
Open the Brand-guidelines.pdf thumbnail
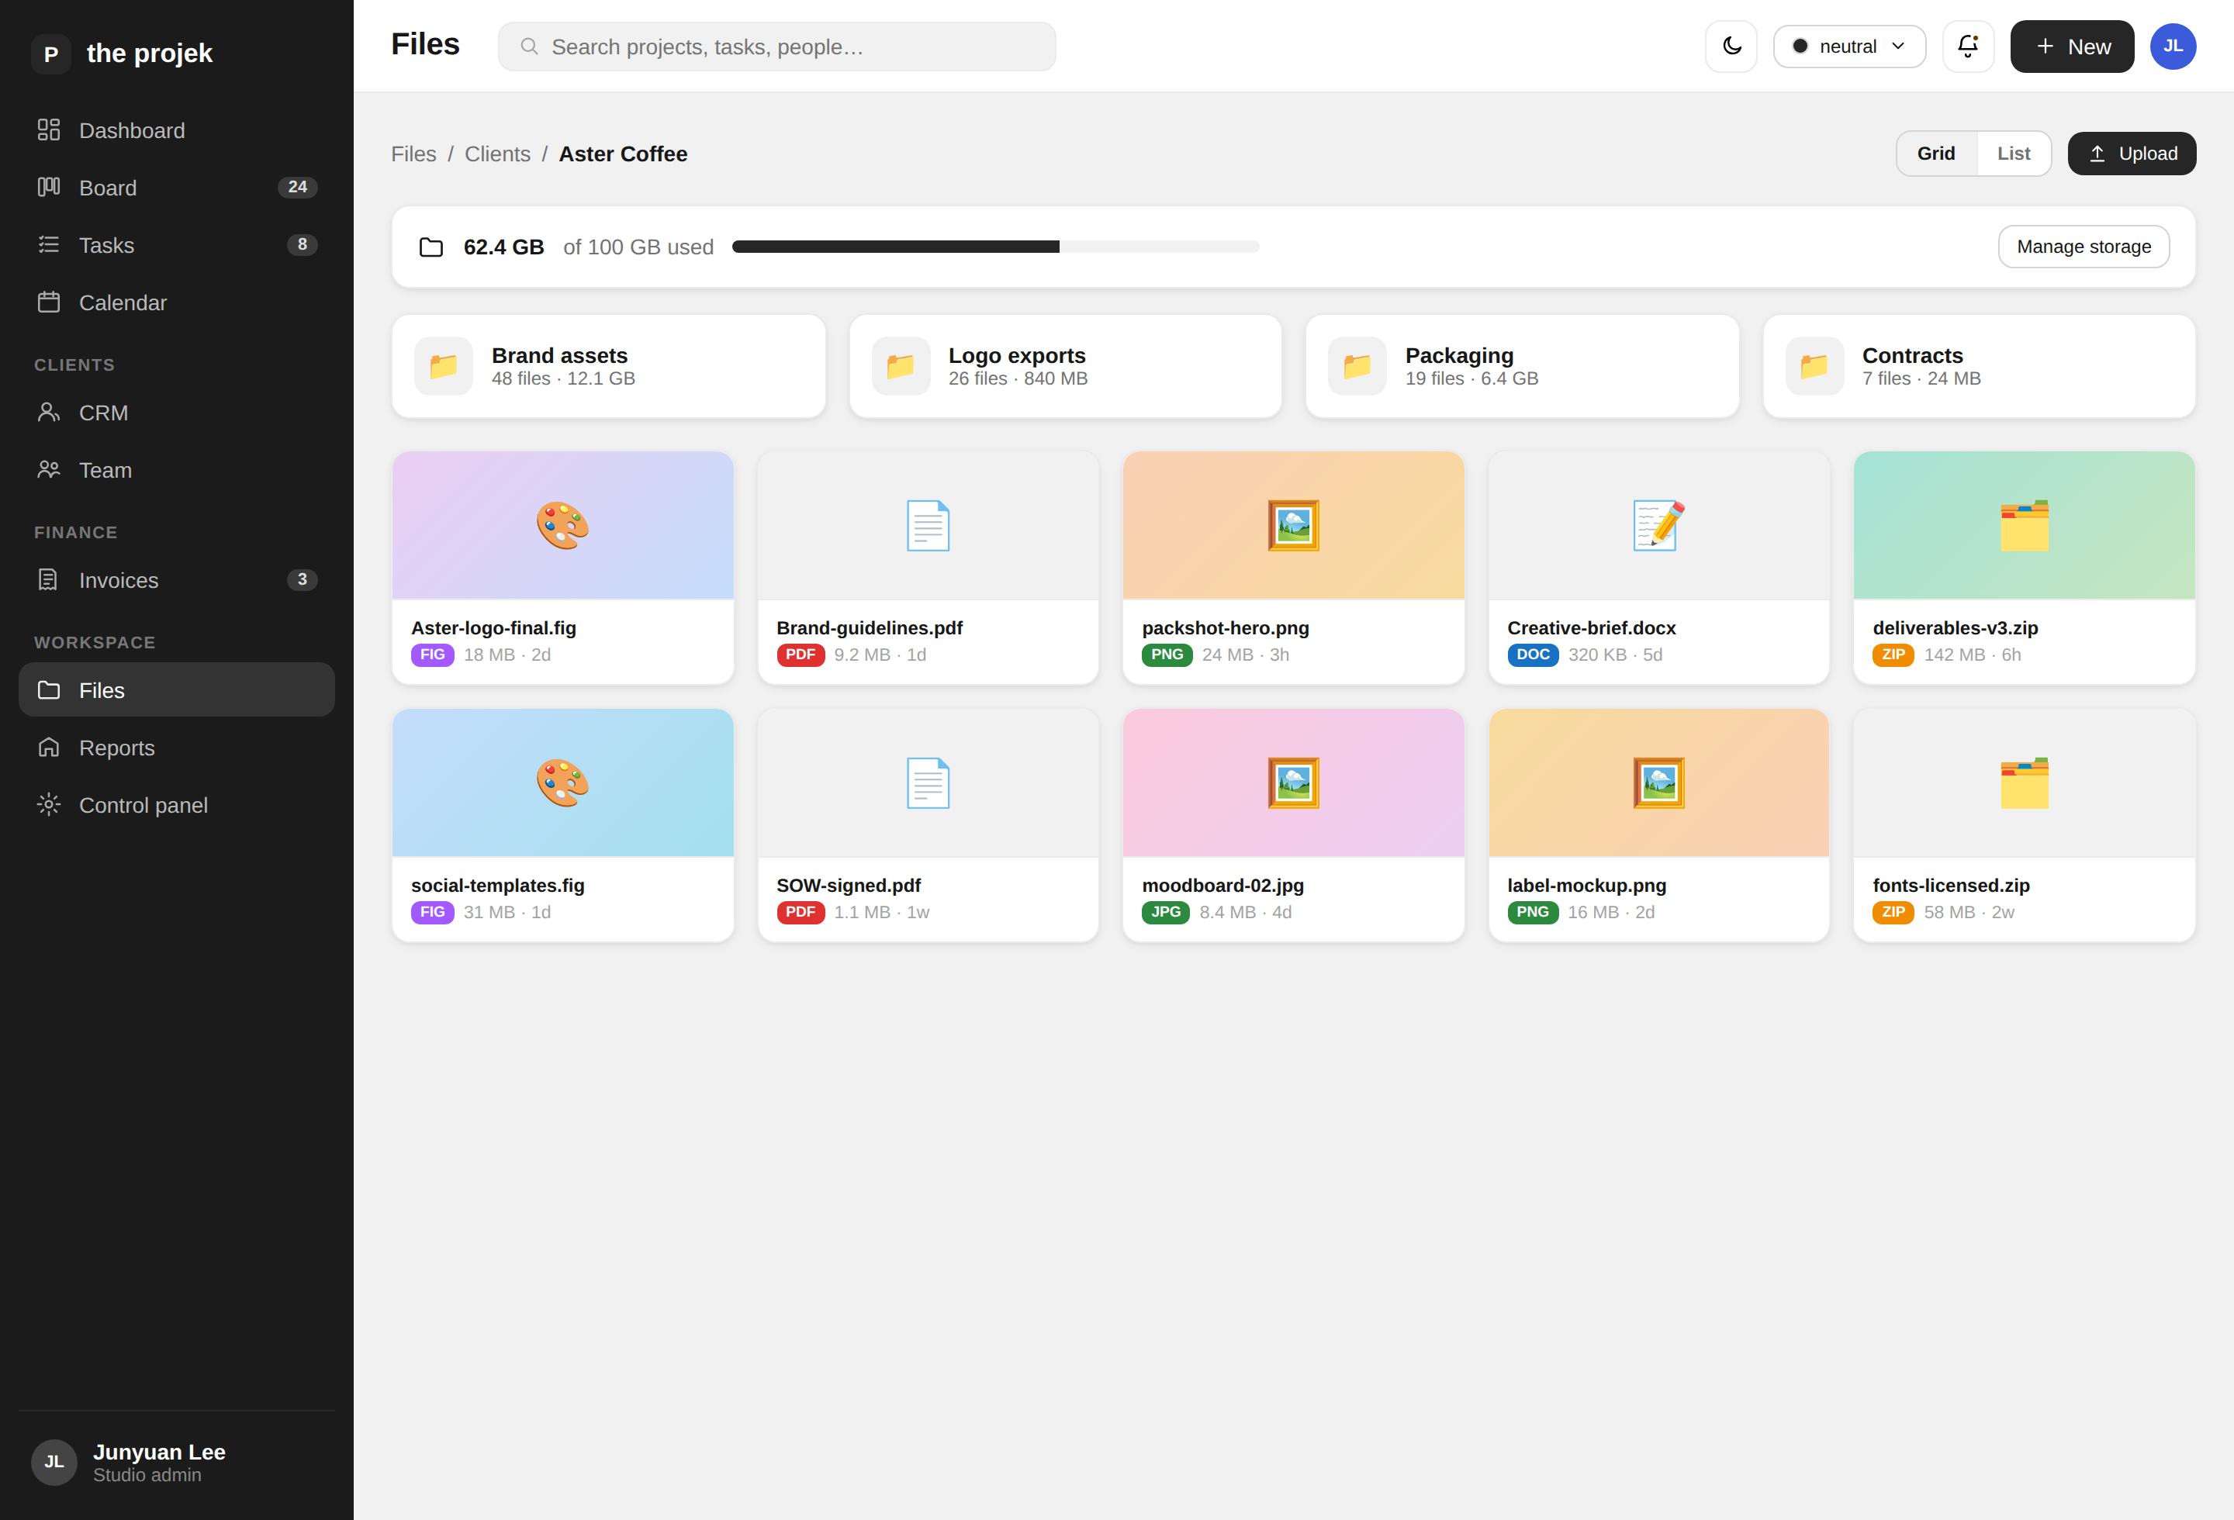click(x=928, y=526)
